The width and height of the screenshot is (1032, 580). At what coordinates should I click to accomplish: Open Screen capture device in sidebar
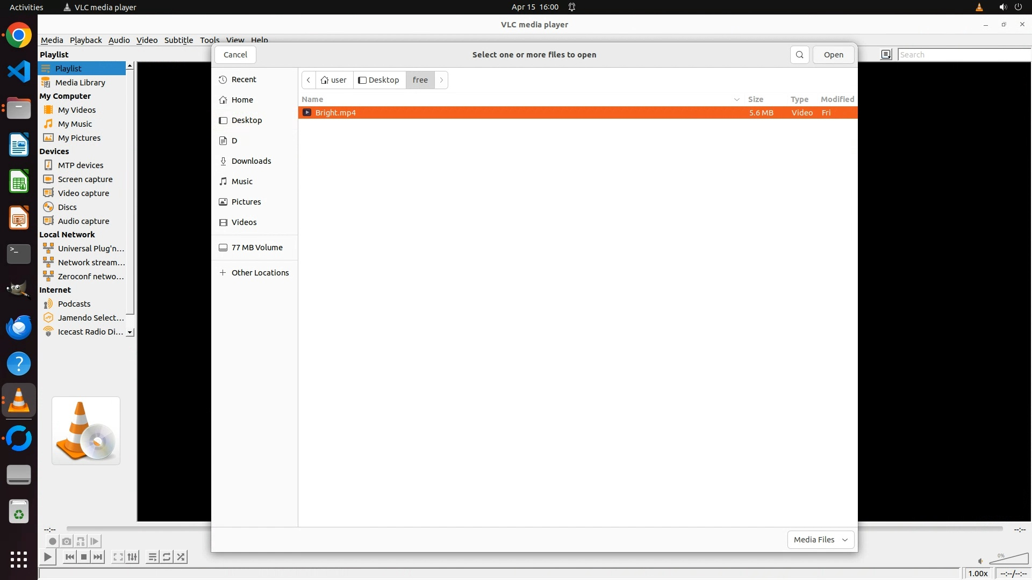[x=85, y=179]
